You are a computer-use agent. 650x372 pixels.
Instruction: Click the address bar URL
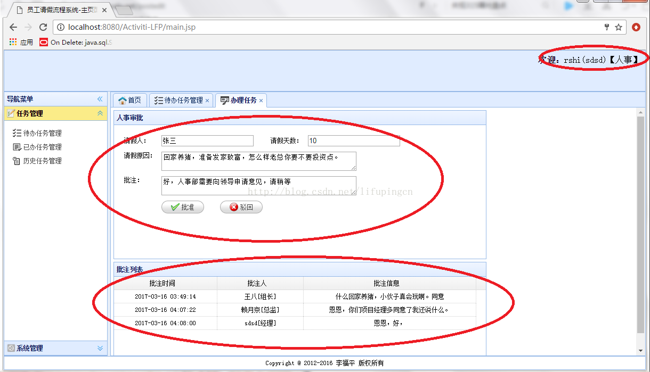point(132,27)
